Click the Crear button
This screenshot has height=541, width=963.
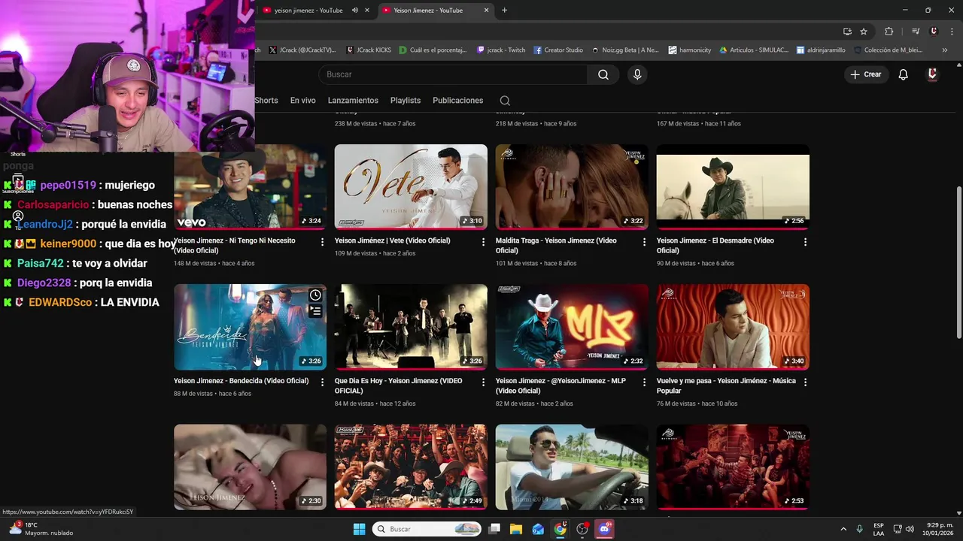(866, 74)
